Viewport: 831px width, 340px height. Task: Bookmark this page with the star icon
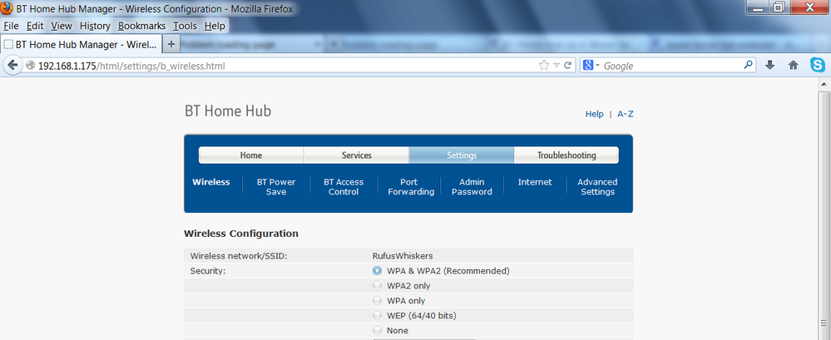point(543,66)
